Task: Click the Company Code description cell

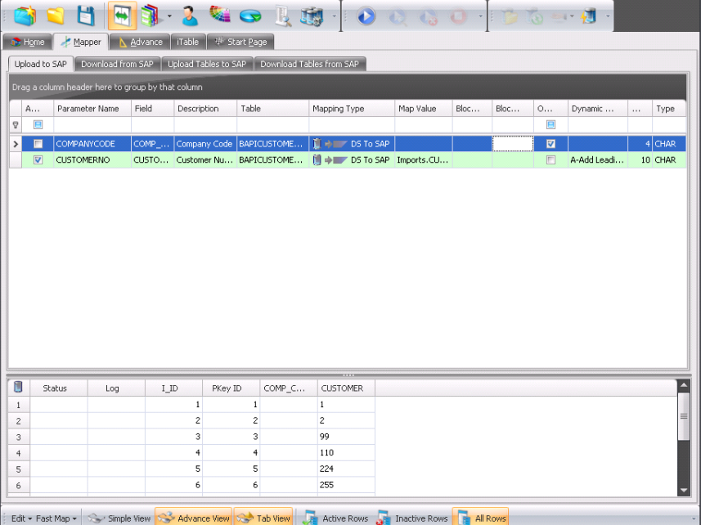Action: pos(205,144)
